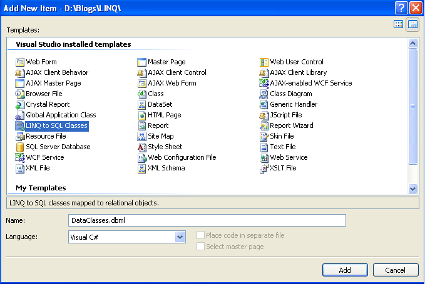Click the Visual C# language combo box
Image resolution: width=425 pixels, height=284 pixels.
point(127,237)
